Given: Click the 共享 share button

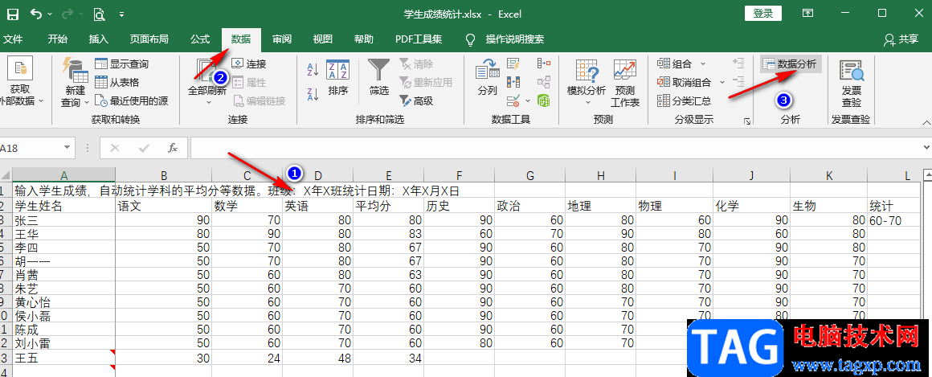Looking at the screenshot, I should click(901, 39).
